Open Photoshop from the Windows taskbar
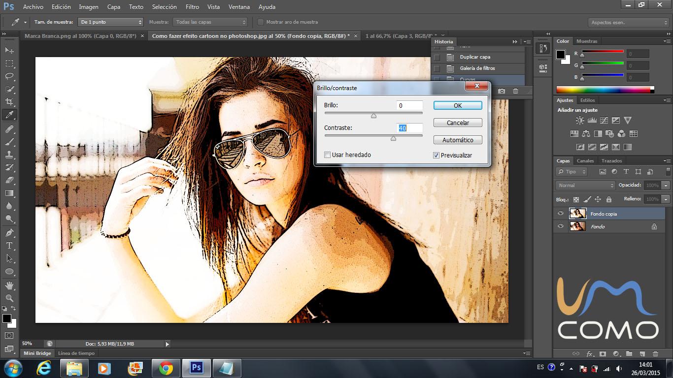The height and width of the screenshot is (378, 673). pos(196,368)
